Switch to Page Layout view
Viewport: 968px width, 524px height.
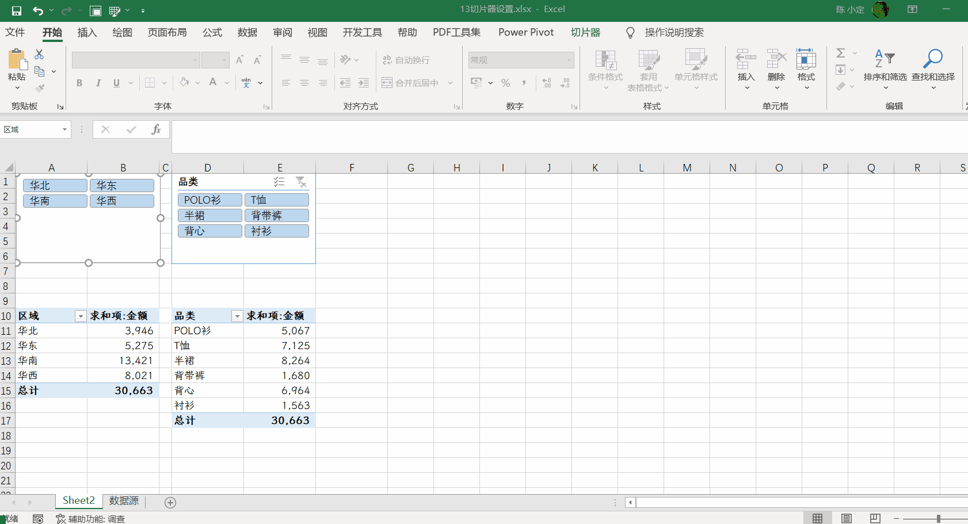pyautogui.click(x=846, y=518)
